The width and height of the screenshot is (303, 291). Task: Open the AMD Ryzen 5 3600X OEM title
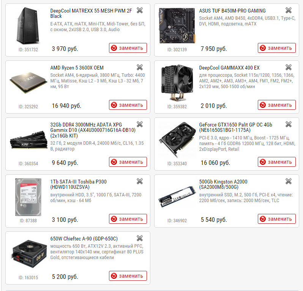77,68
